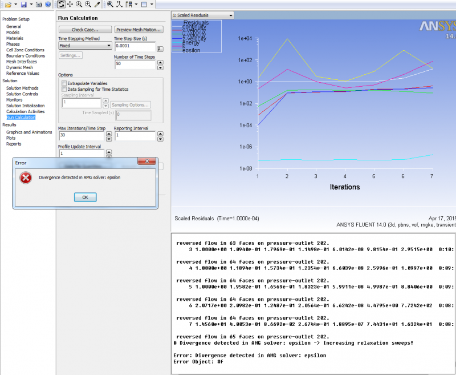Click the open folder icon in toolbar
Image resolution: width=456 pixels, height=375 pixels.
pyautogui.click(x=8, y=5)
